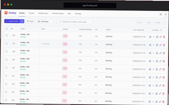Switch to the Proxies tab

tap(32, 13)
